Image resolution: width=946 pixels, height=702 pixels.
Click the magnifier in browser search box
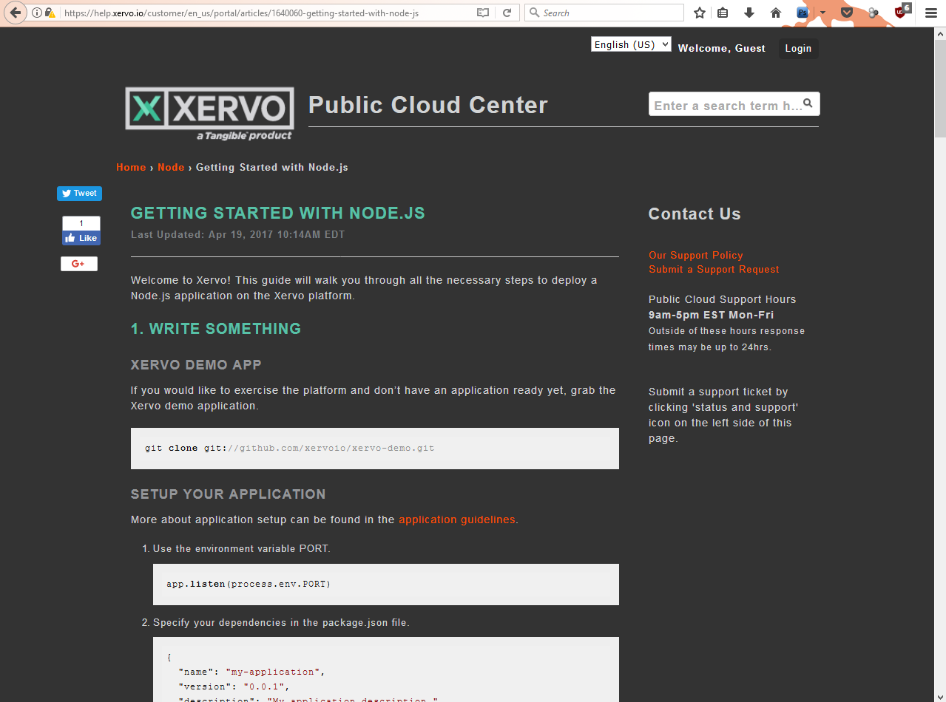coord(535,13)
